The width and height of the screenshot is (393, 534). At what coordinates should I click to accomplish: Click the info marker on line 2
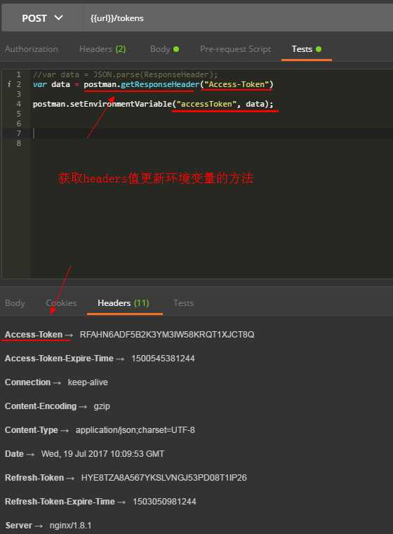(9, 84)
